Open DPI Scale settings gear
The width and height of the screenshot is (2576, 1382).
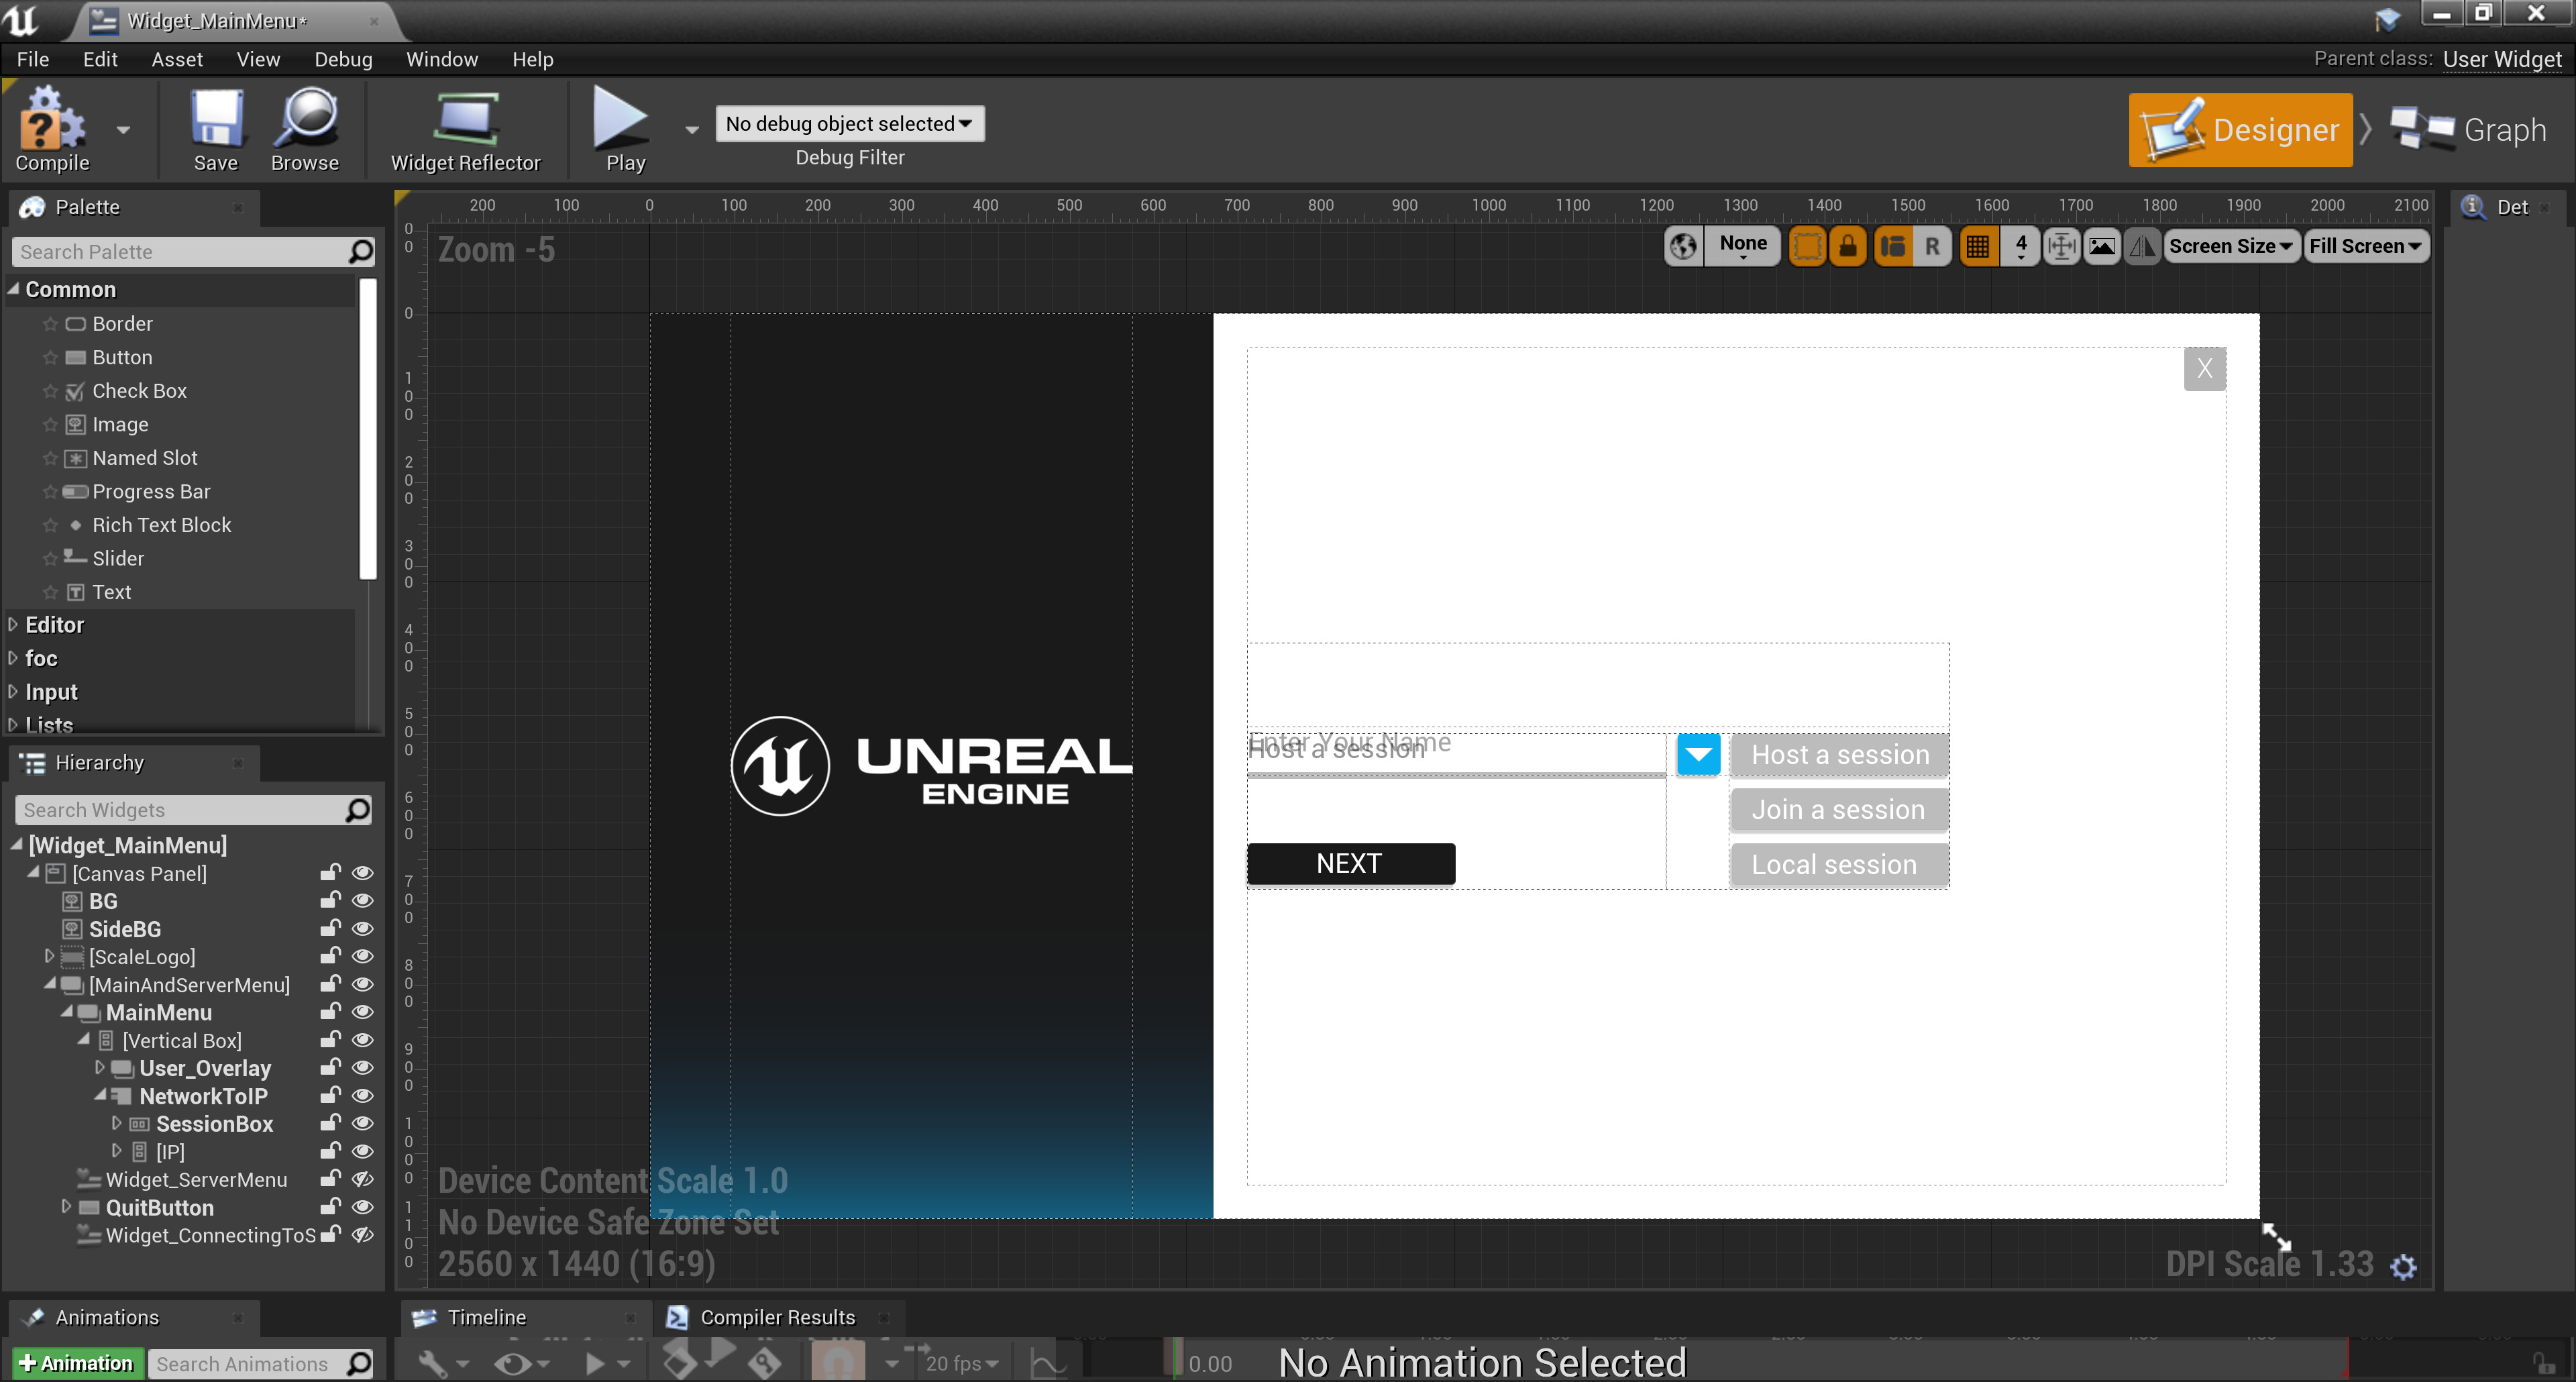(2403, 1267)
